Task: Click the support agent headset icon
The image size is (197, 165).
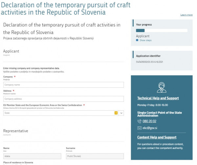Action: [162, 87]
